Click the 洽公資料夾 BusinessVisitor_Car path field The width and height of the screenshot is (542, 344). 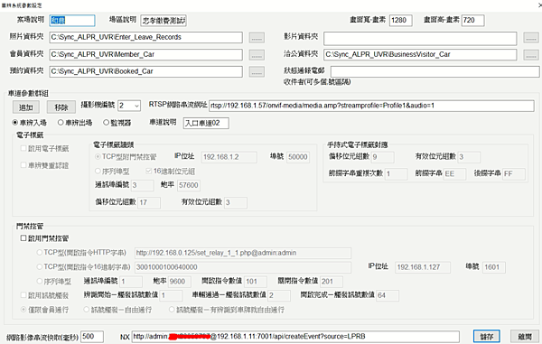click(x=420, y=54)
